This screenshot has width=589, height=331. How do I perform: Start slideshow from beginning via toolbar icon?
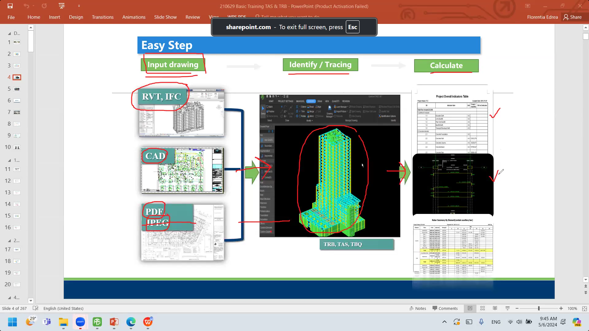(62, 6)
